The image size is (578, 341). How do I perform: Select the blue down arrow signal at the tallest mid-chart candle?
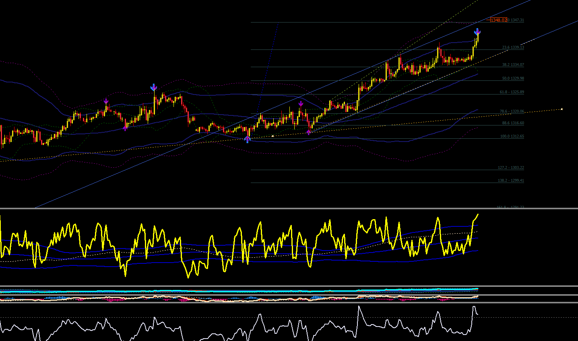pos(154,87)
